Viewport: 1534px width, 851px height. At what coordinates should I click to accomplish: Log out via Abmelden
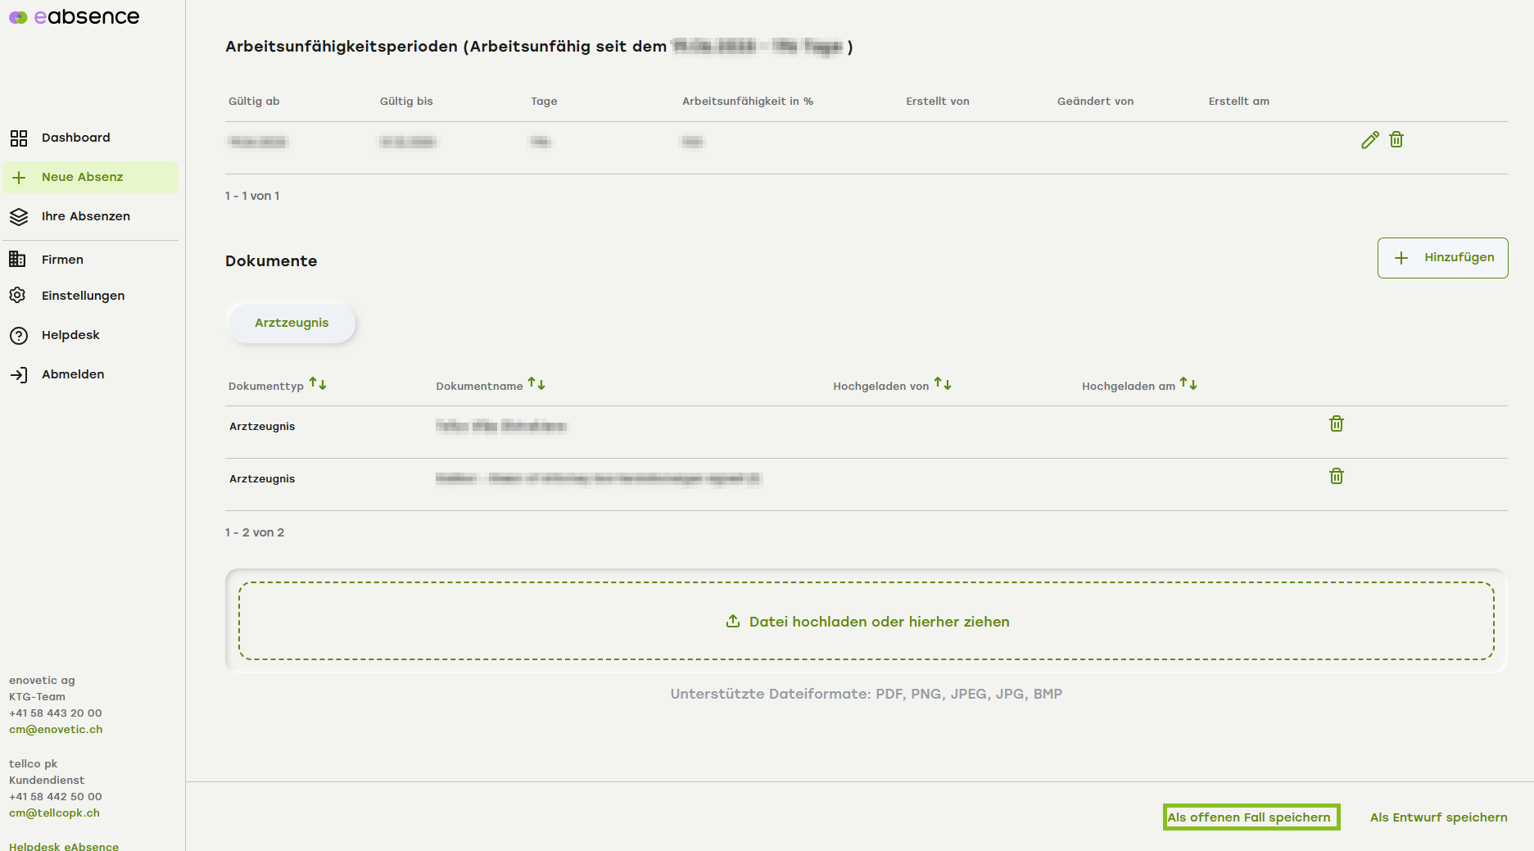(73, 374)
